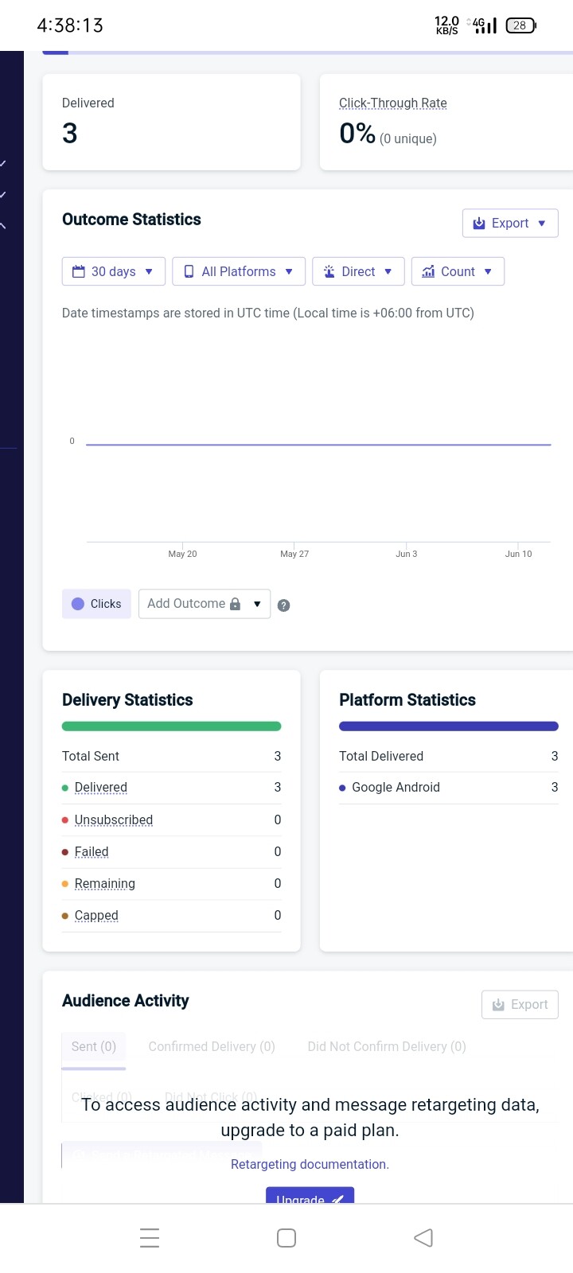Click the chart icon beside Count
This screenshot has height=1273, width=573.
click(428, 271)
